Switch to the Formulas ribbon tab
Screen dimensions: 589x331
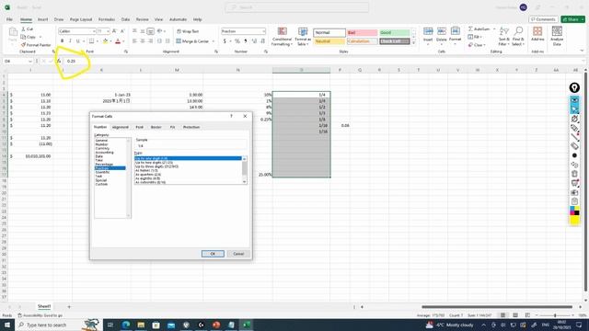(107, 19)
